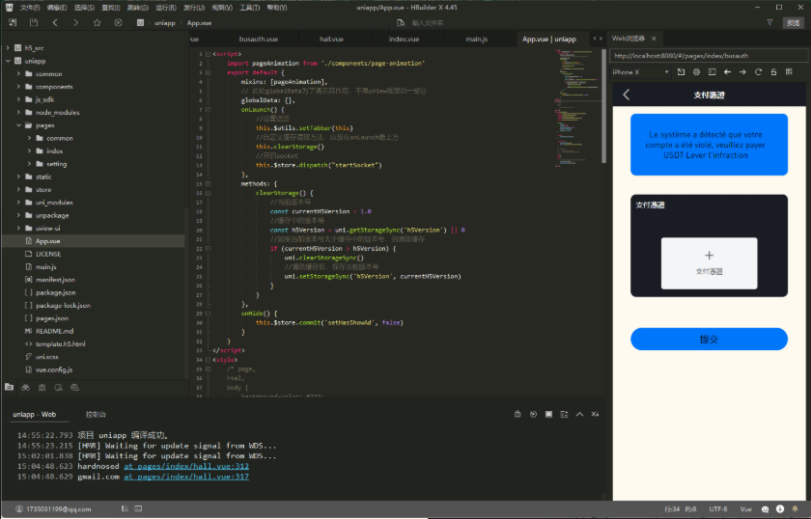This screenshot has width=811, height=519.
Task: Click the save file toolbar icon
Action: 34,23
